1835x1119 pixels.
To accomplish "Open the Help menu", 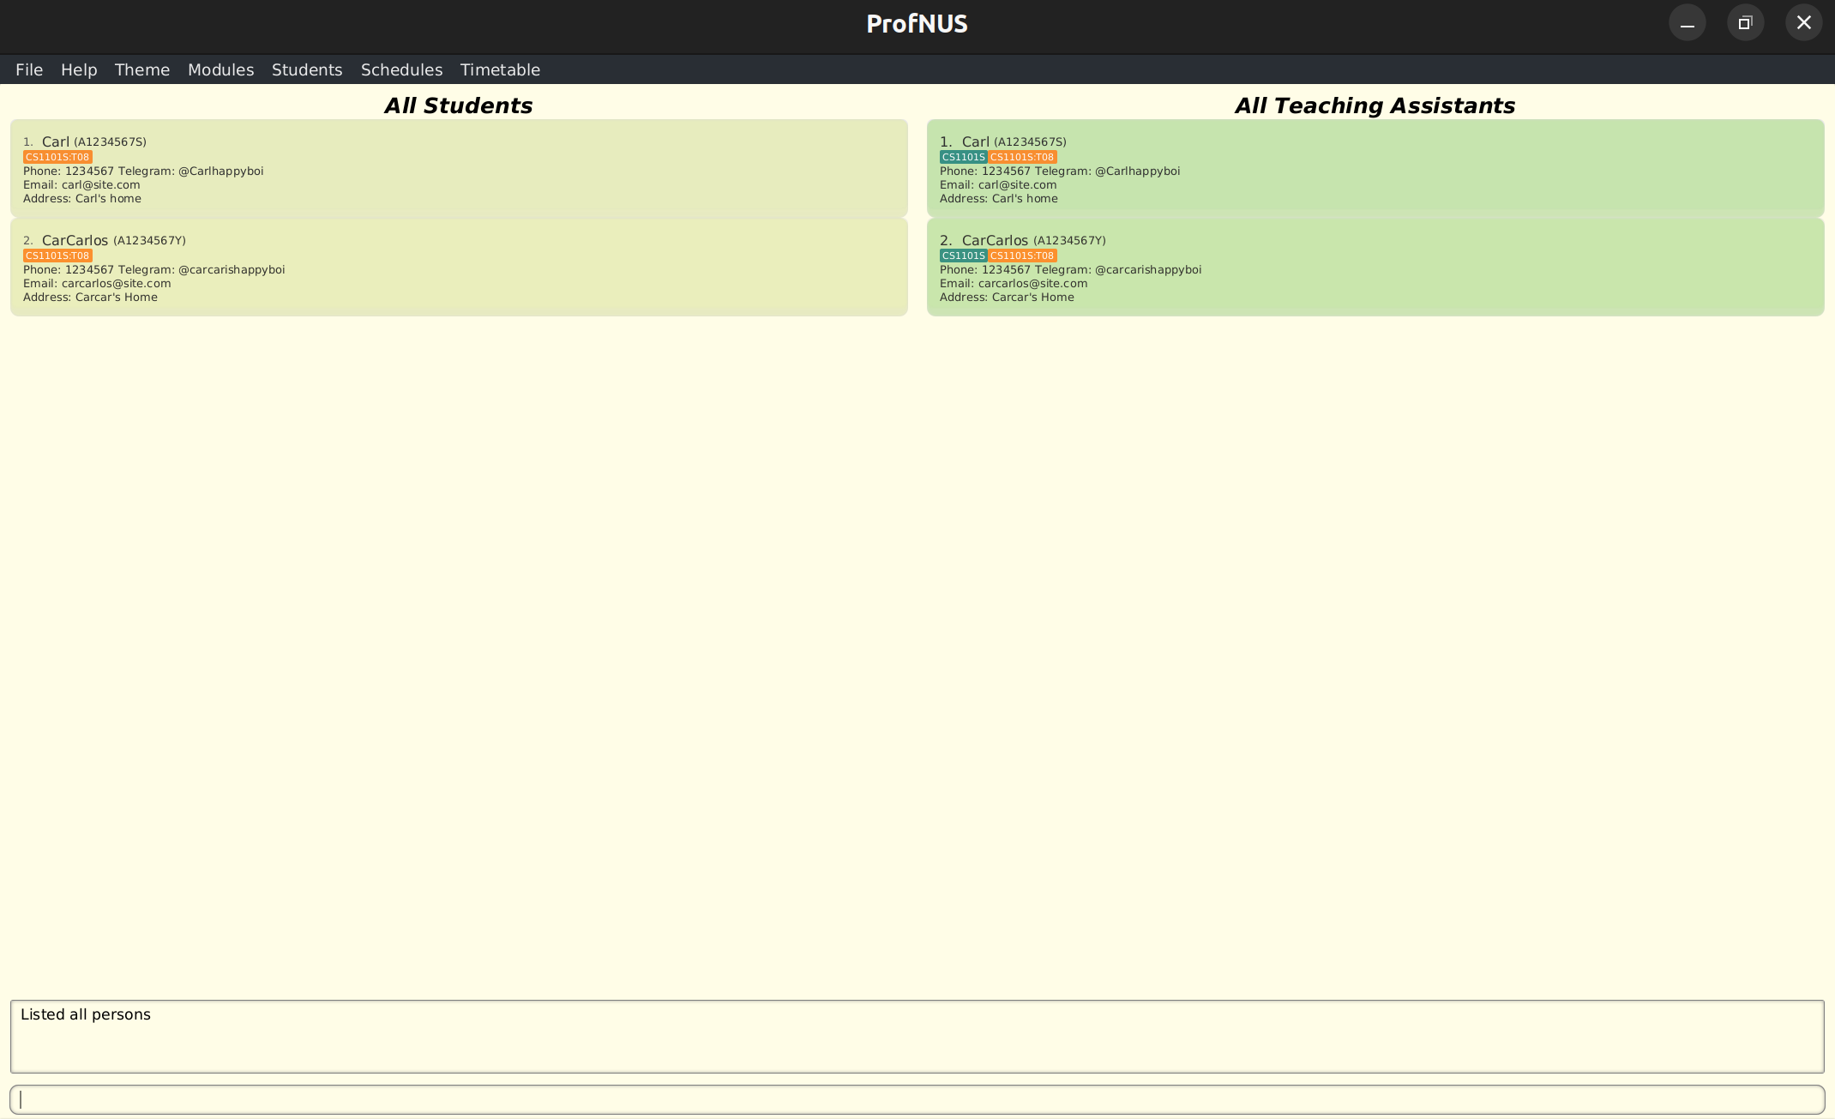I will click(79, 69).
